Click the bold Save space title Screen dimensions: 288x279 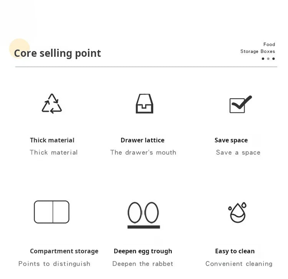[x=231, y=140]
